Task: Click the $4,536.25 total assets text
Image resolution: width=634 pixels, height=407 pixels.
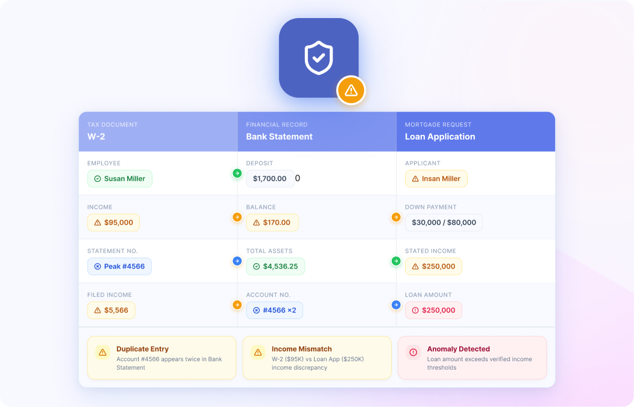Action: tap(280, 267)
